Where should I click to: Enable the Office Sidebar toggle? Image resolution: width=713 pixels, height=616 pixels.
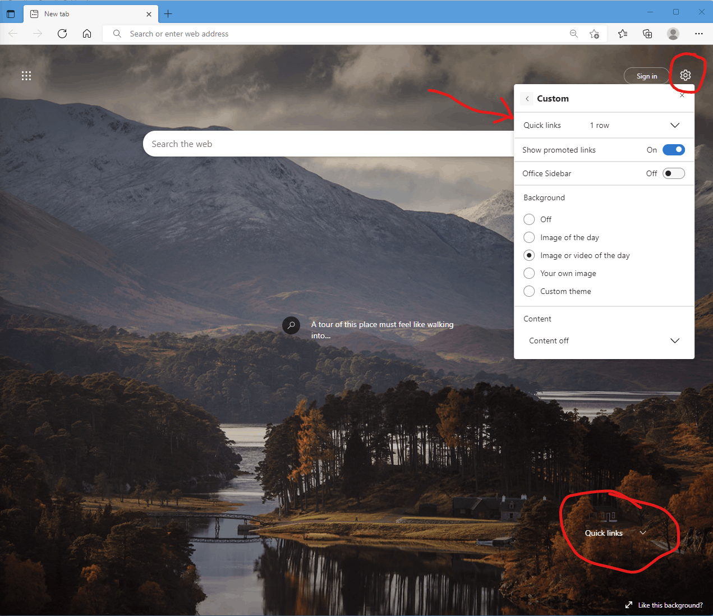[x=674, y=173]
